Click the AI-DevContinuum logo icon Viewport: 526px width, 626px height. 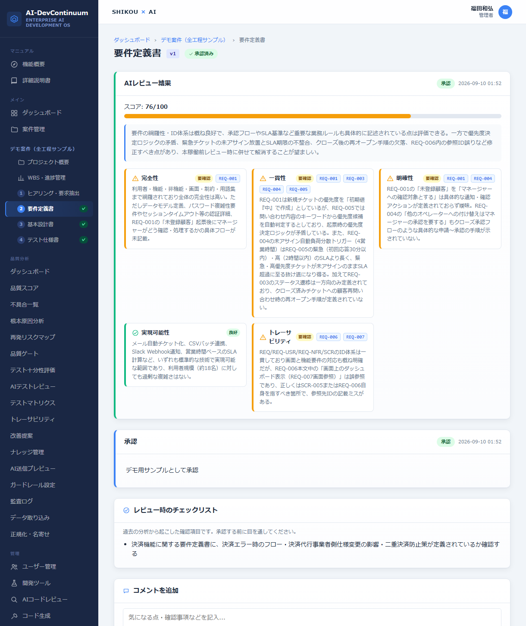[x=14, y=19]
